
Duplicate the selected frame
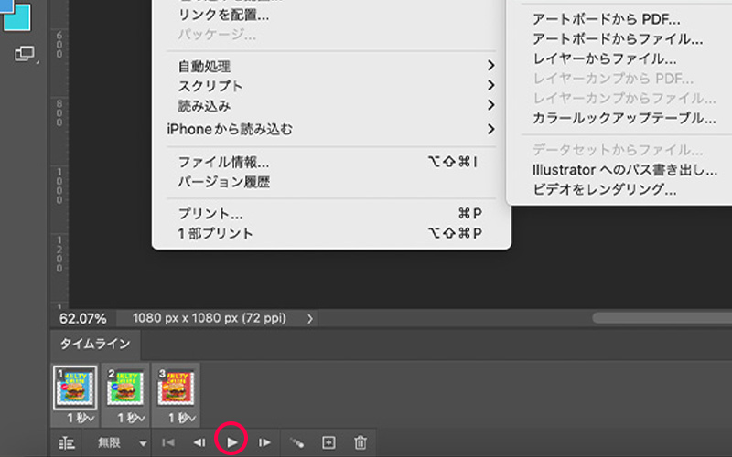tap(328, 442)
